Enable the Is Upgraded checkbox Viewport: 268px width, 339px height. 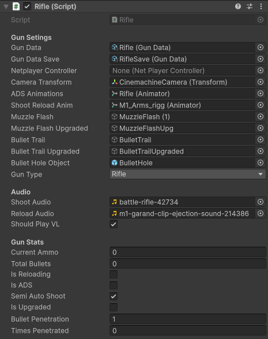(x=114, y=307)
